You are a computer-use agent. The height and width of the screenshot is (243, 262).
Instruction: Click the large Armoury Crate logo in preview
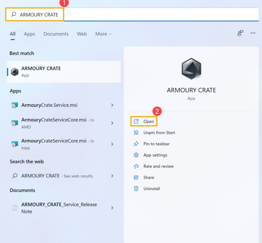pos(191,69)
